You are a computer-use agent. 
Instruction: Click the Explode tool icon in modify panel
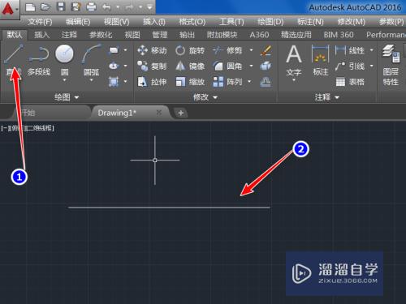tap(266, 66)
